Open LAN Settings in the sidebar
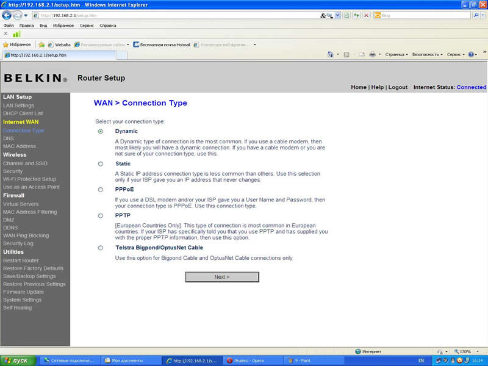This screenshot has height=366, width=488. click(18, 106)
